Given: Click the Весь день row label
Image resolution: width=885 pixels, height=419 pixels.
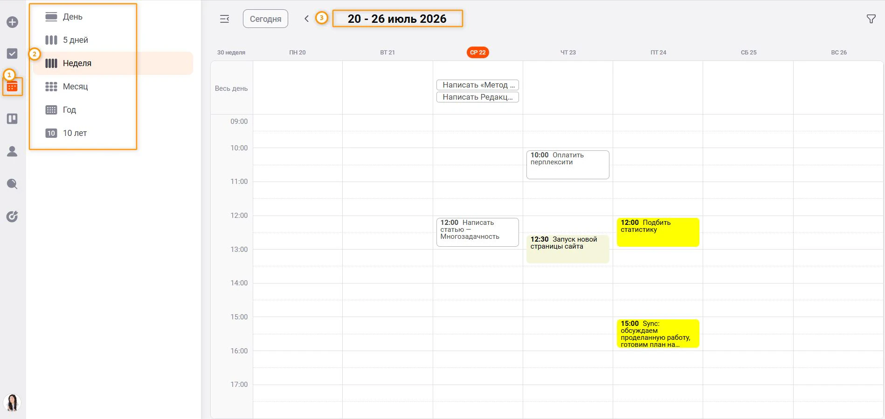Looking at the screenshot, I should click(231, 88).
